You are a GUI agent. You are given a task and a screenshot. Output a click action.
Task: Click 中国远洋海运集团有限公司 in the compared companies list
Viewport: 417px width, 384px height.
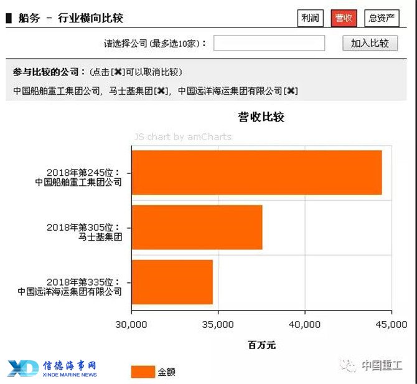pyautogui.click(x=230, y=91)
